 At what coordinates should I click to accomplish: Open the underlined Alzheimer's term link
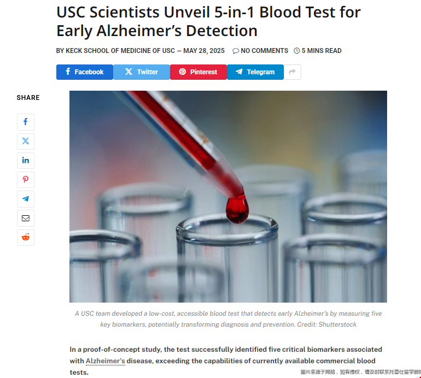106,361
